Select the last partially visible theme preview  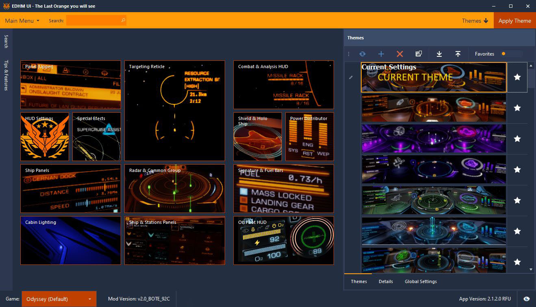point(434,260)
